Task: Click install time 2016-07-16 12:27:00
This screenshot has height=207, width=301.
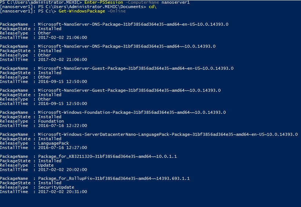Action: [x=62, y=148]
